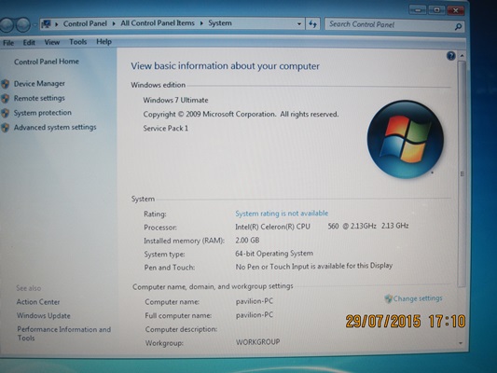Expand the arrow after Control Panel breadcrumb

[114, 23]
